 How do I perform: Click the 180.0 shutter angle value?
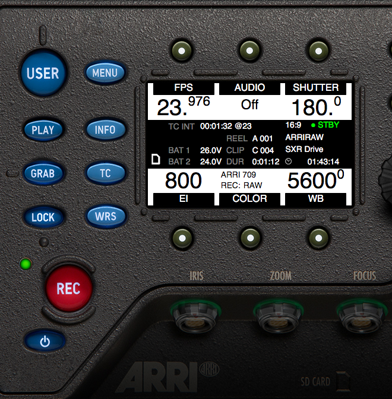click(x=316, y=106)
